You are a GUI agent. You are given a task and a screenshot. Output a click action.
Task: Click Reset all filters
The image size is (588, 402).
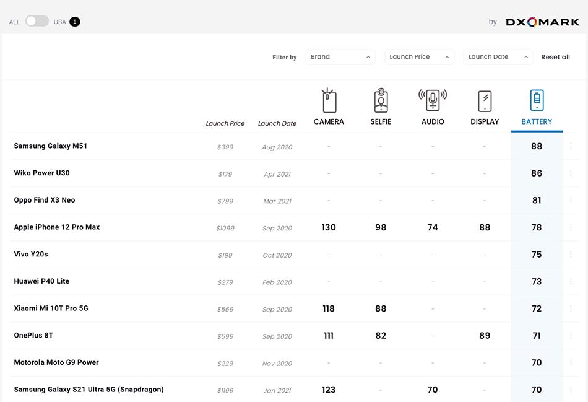(555, 57)
